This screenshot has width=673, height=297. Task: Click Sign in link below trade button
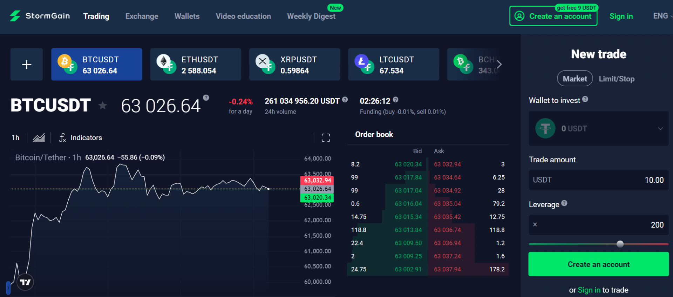coord(589,290)
